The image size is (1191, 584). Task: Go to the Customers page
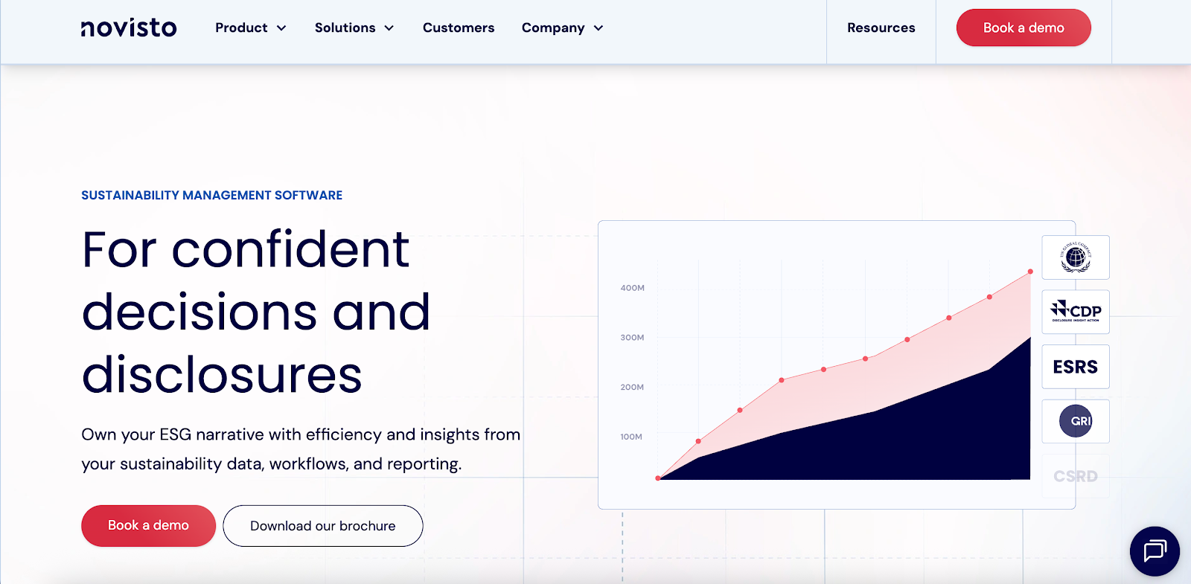pyautogui.click(x=459, y=28)
